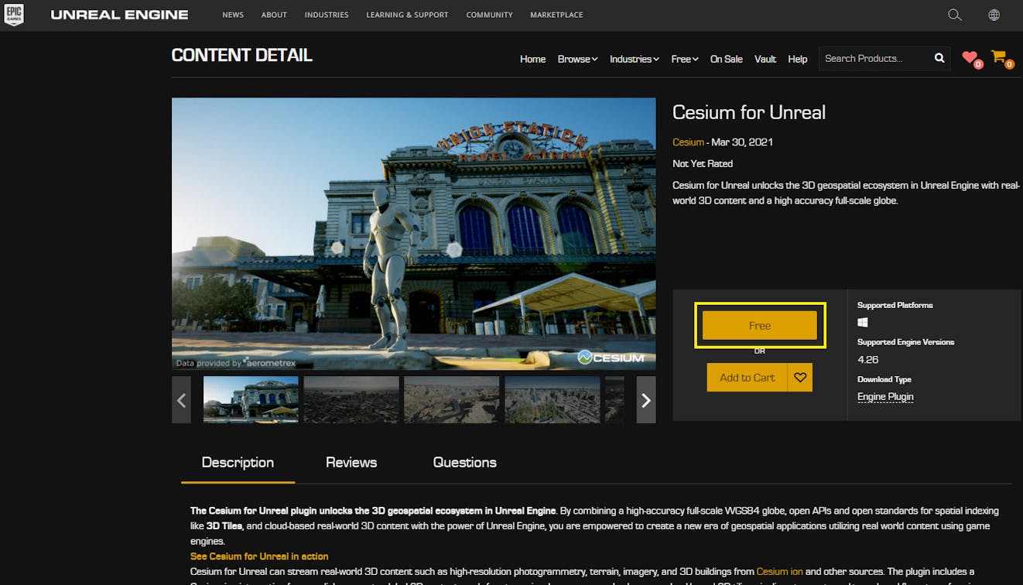Open search using the magnifier icon in top bar
1023x585 pixels.
(x=954, y=15)
